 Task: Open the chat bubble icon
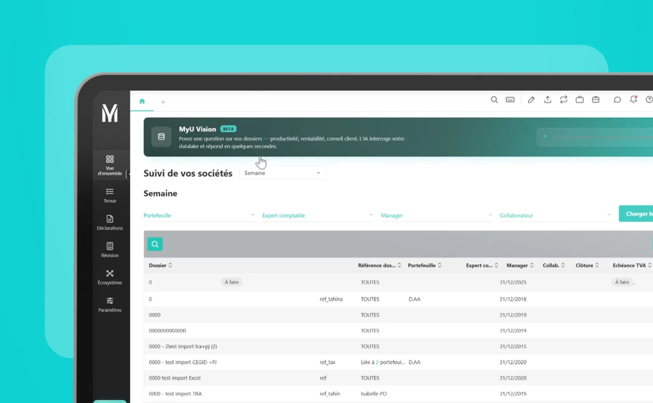pos(617,100)
